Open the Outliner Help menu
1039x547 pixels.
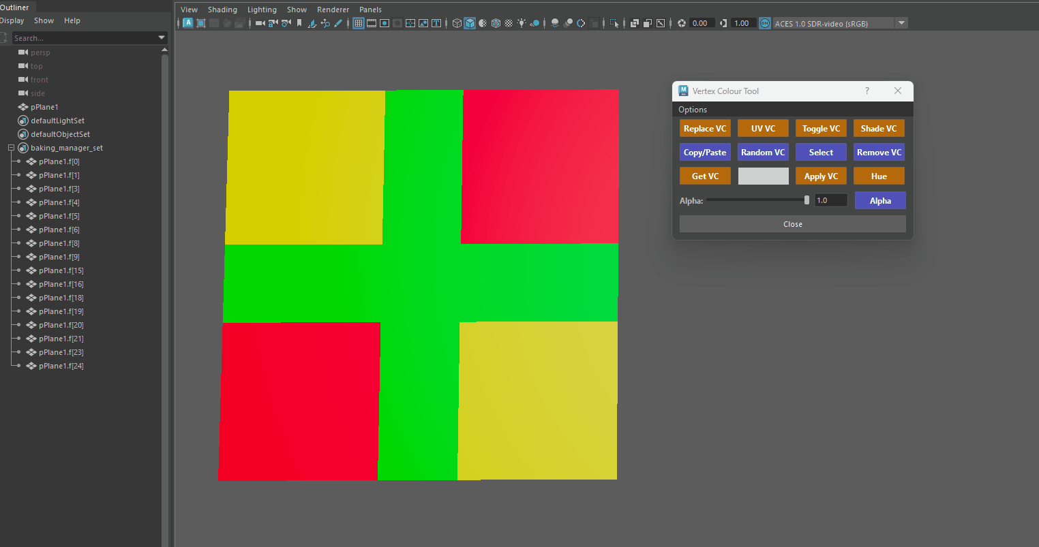[72, 20]
